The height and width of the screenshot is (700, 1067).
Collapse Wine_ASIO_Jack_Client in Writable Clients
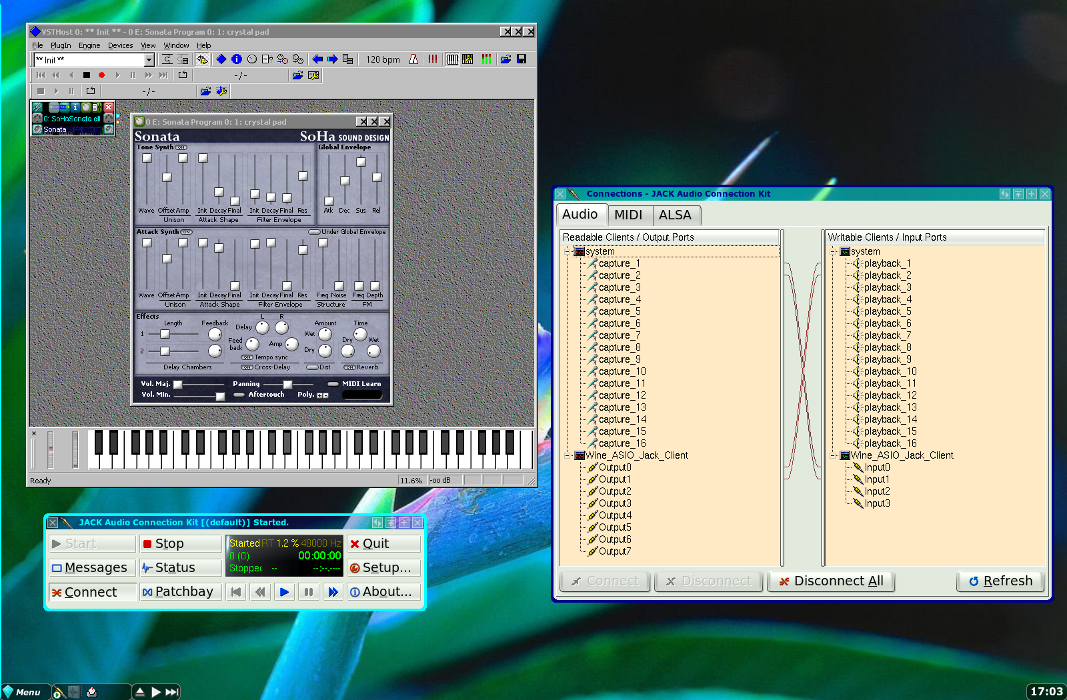(x=833, y=455)
